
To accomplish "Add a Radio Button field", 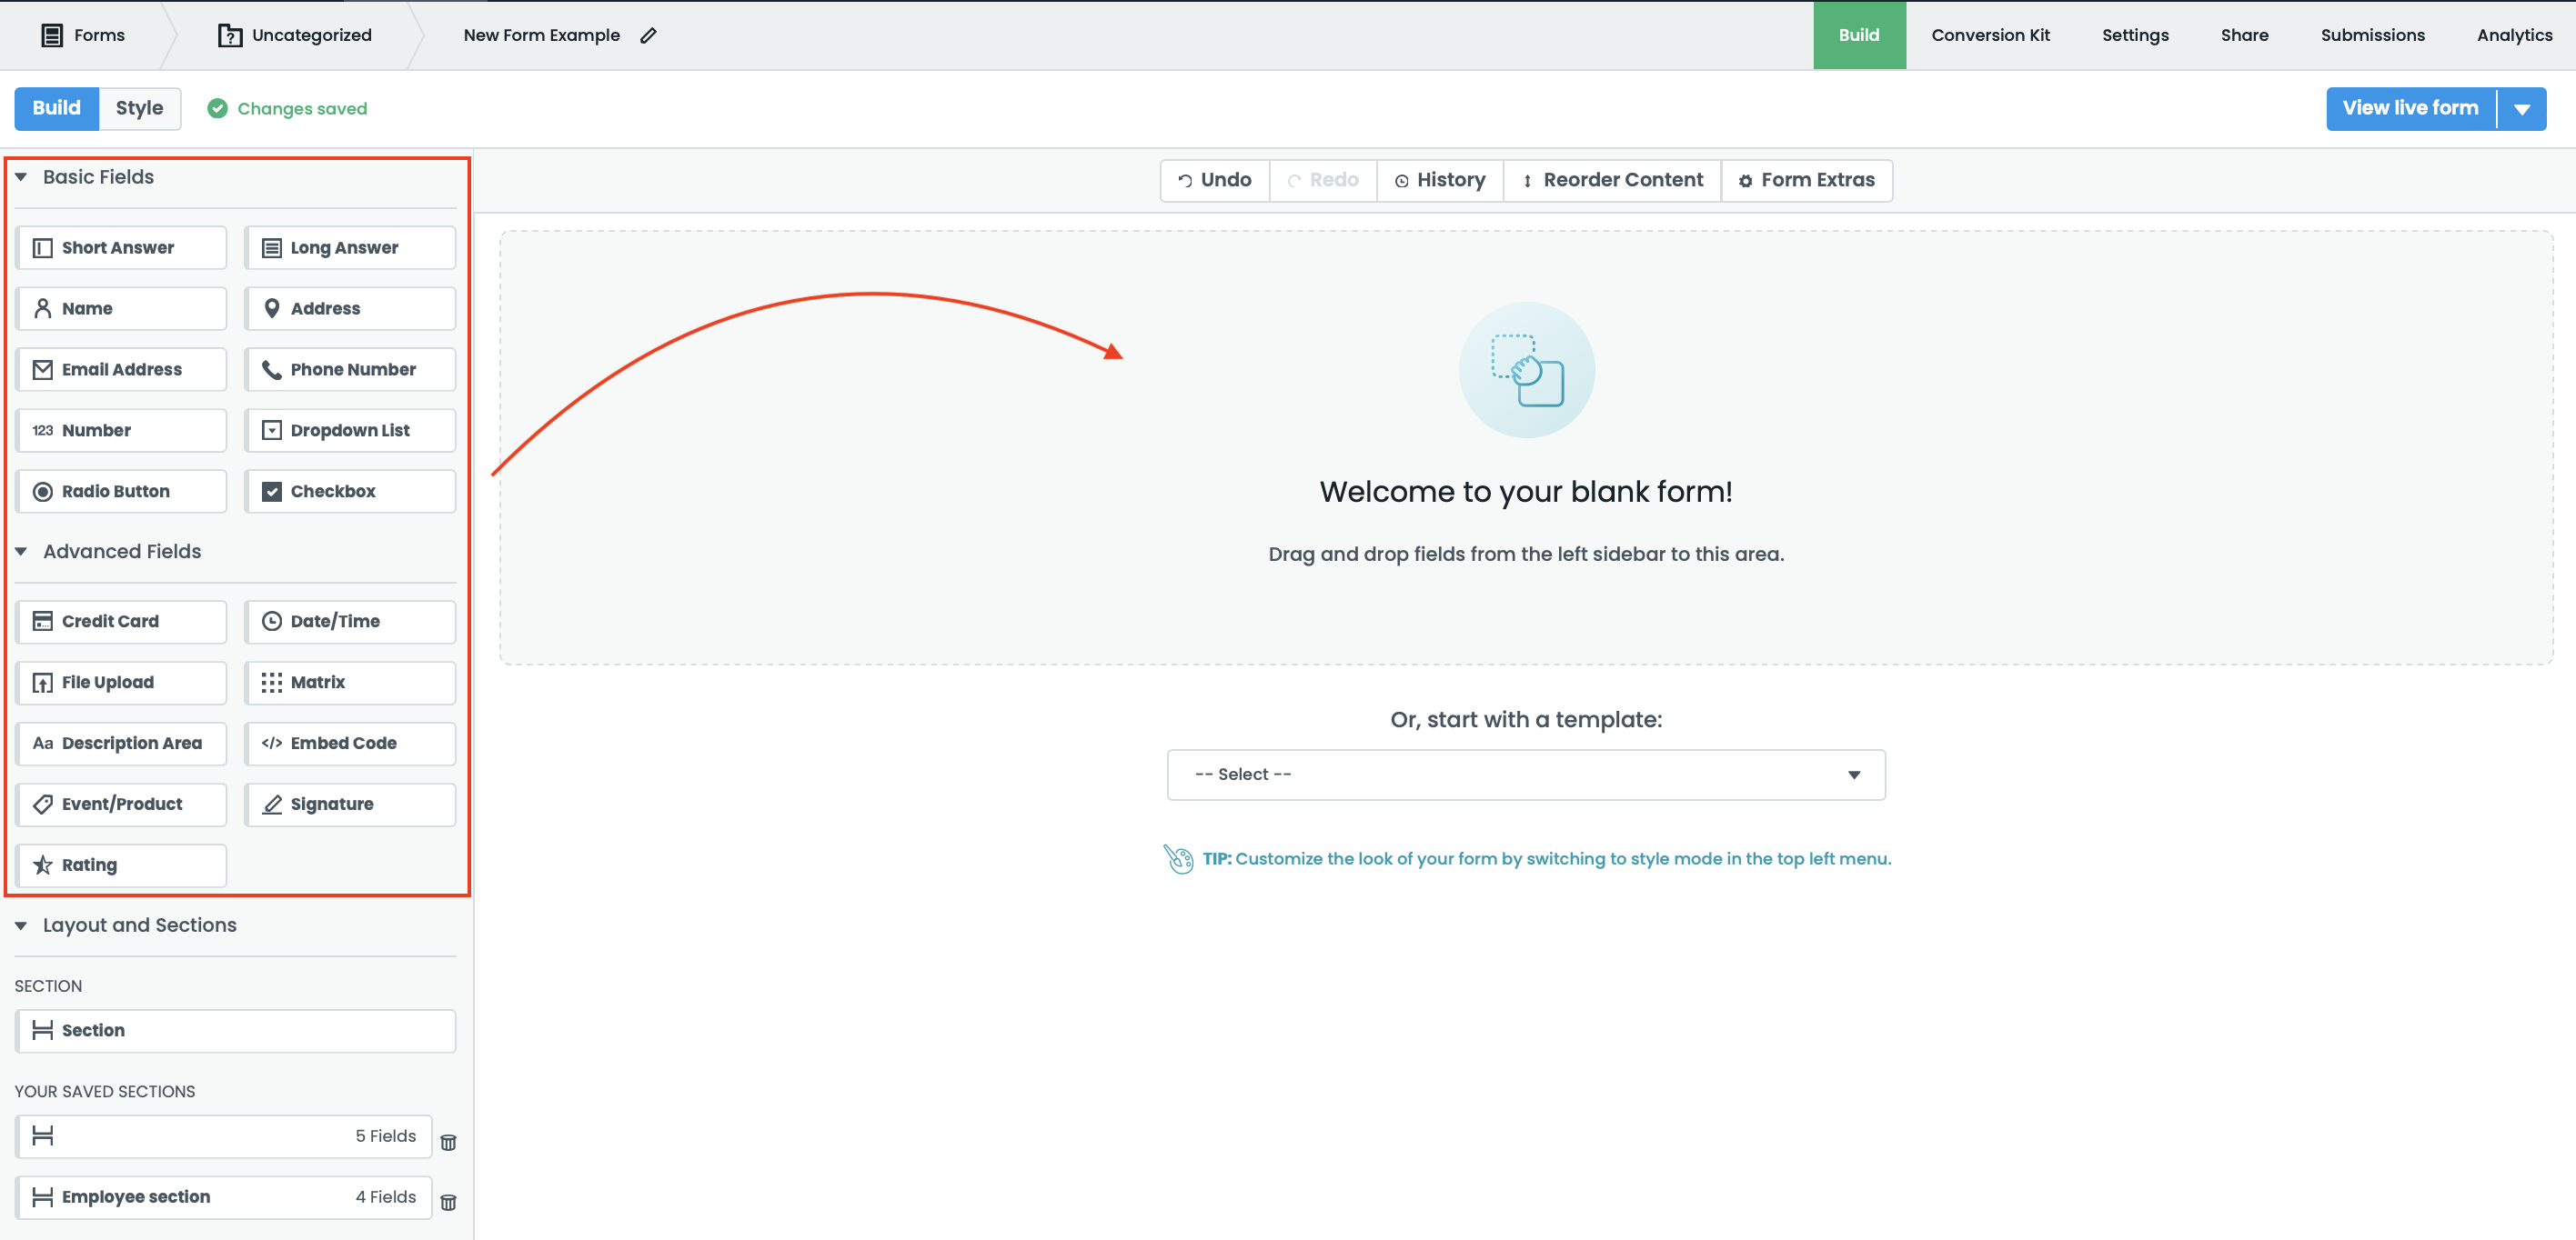I will click(x=121, y=491).
